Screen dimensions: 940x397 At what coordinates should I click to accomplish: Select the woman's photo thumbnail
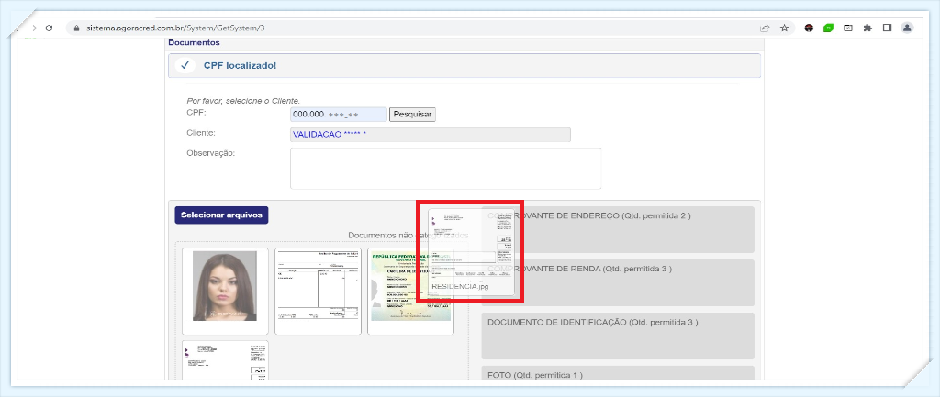point(225,291)
